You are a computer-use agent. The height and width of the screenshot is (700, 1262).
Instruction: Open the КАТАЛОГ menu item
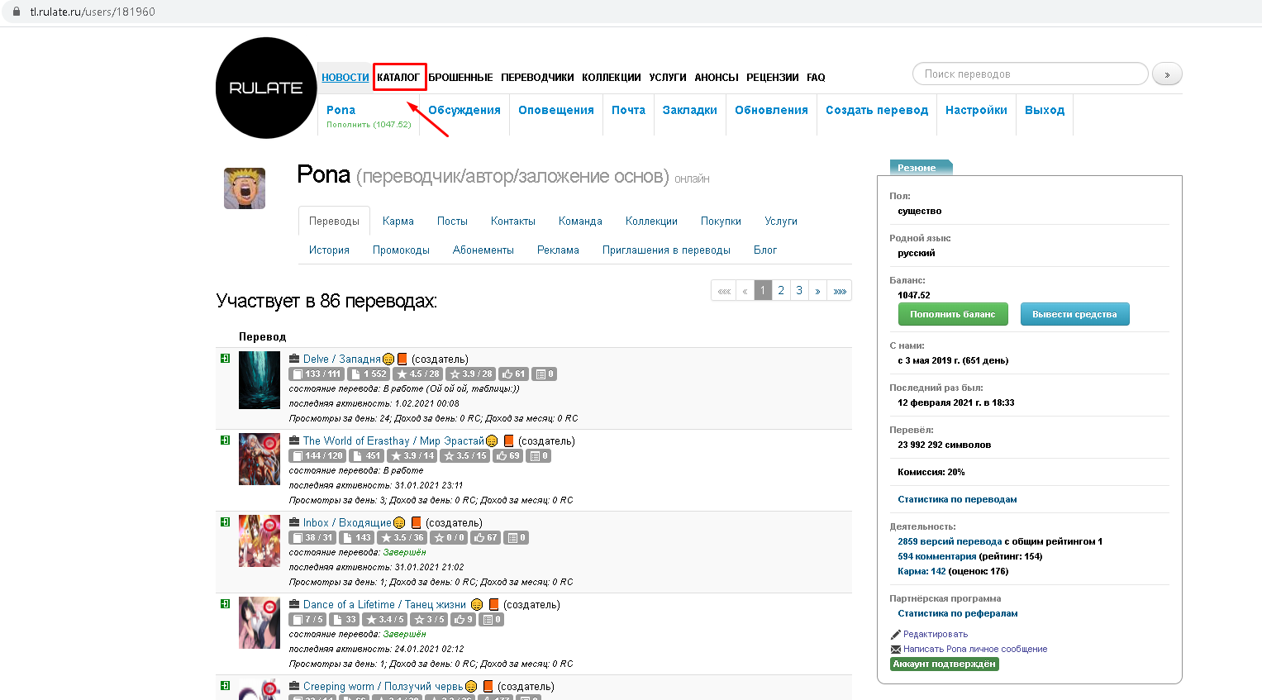click(x=398, y=78)
